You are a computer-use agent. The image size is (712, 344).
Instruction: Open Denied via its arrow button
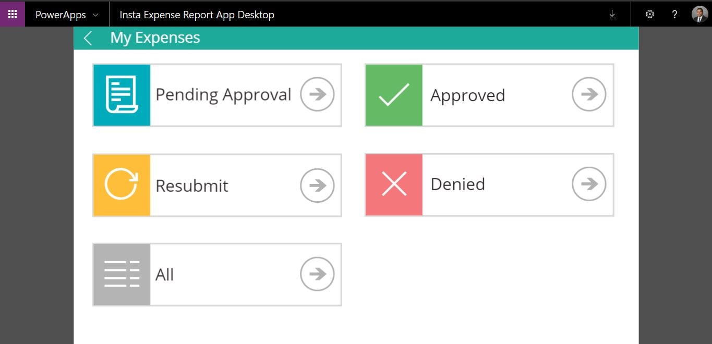589,183
